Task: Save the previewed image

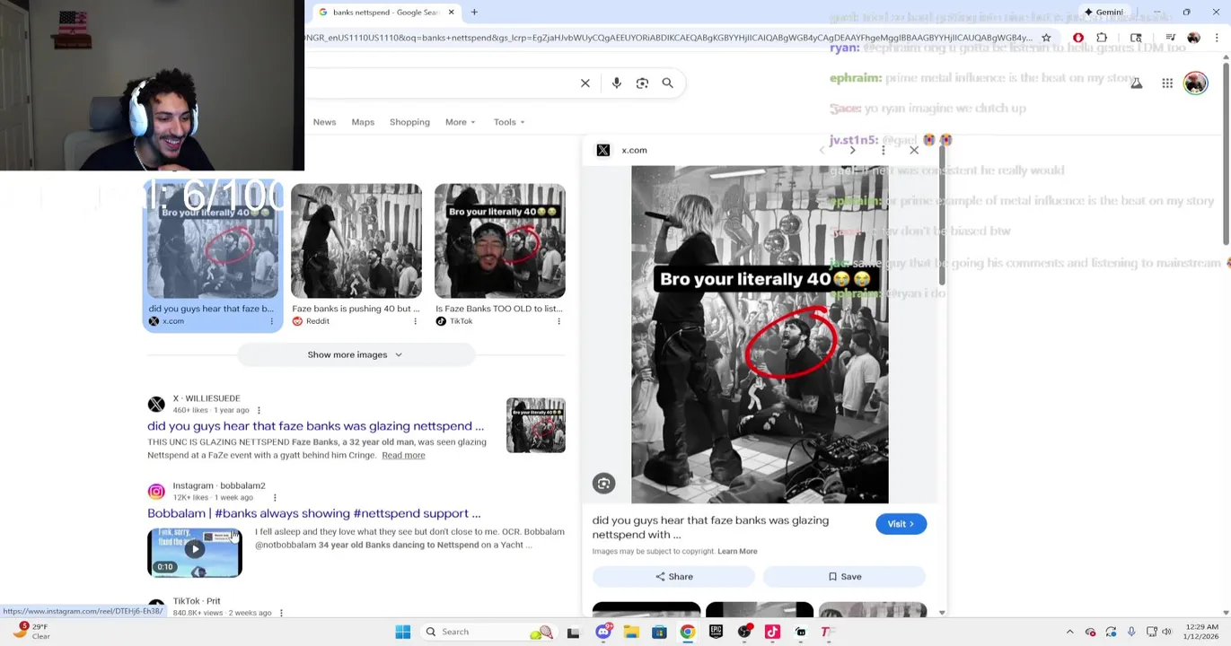Action: tap(844, 577)
